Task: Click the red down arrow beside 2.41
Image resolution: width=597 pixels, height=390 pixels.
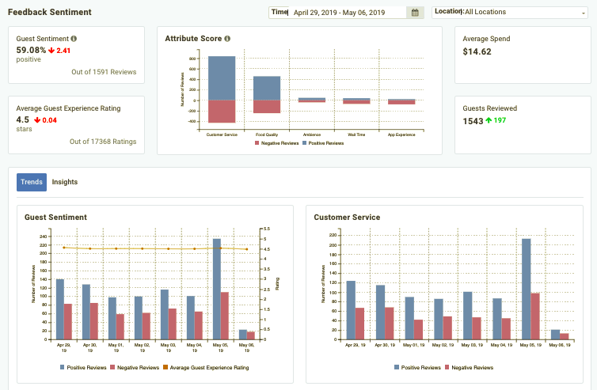Action: tap(51, 50)
